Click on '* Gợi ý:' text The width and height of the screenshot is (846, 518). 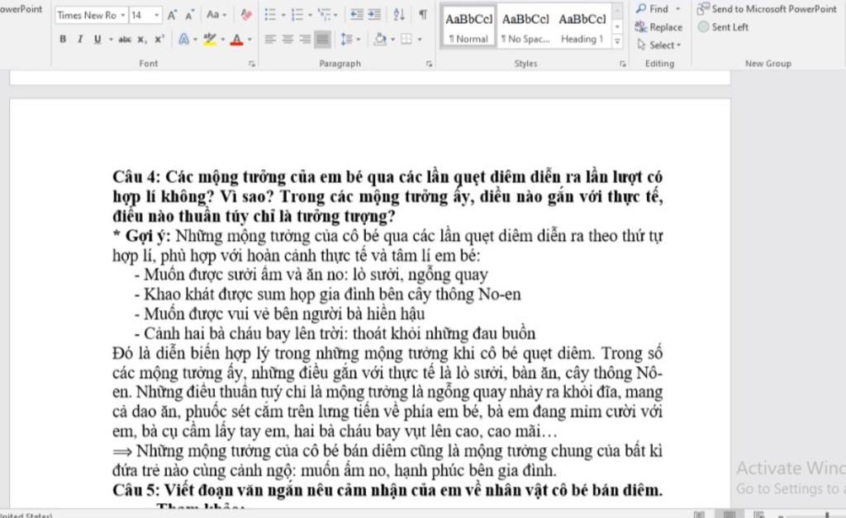141,236
